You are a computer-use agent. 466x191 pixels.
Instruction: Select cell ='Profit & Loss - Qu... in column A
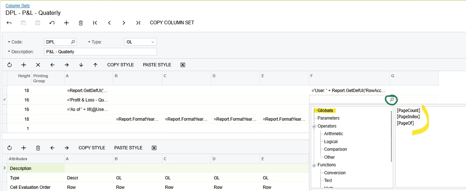point(89,100)
